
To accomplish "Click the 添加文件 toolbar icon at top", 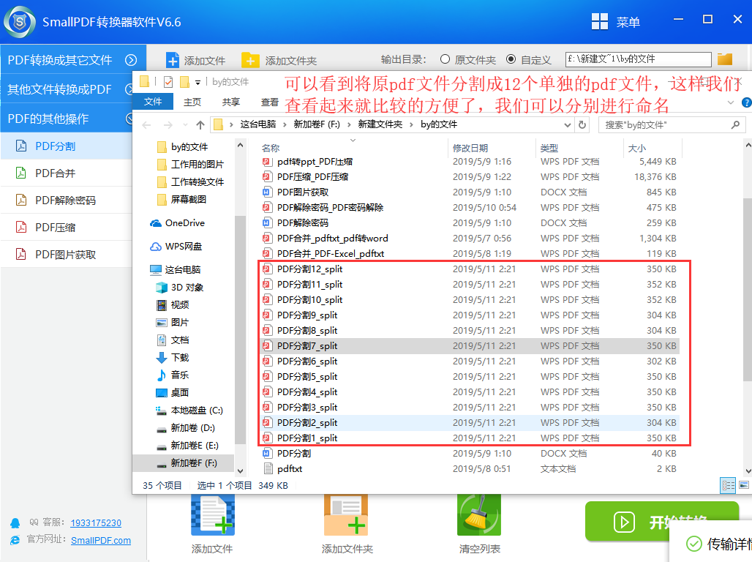I will click(x=172, y=61).
